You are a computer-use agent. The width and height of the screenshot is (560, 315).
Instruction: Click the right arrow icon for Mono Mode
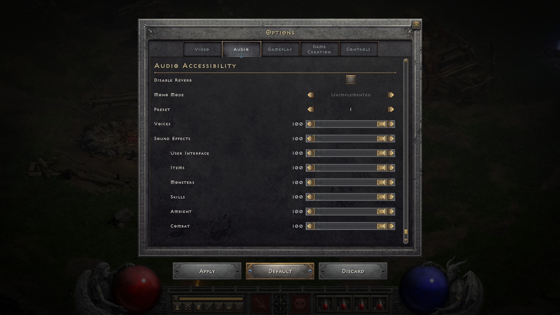point(391,95)
